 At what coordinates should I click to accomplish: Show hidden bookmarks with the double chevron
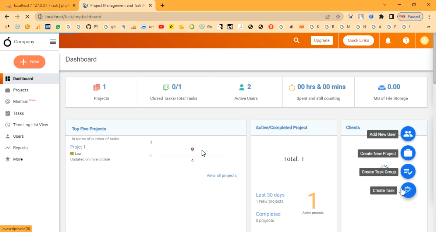pyautogui.click(x=429, y=27)
